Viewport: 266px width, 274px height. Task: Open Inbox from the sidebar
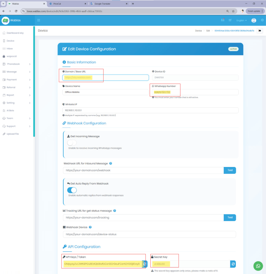coord(10,48)
